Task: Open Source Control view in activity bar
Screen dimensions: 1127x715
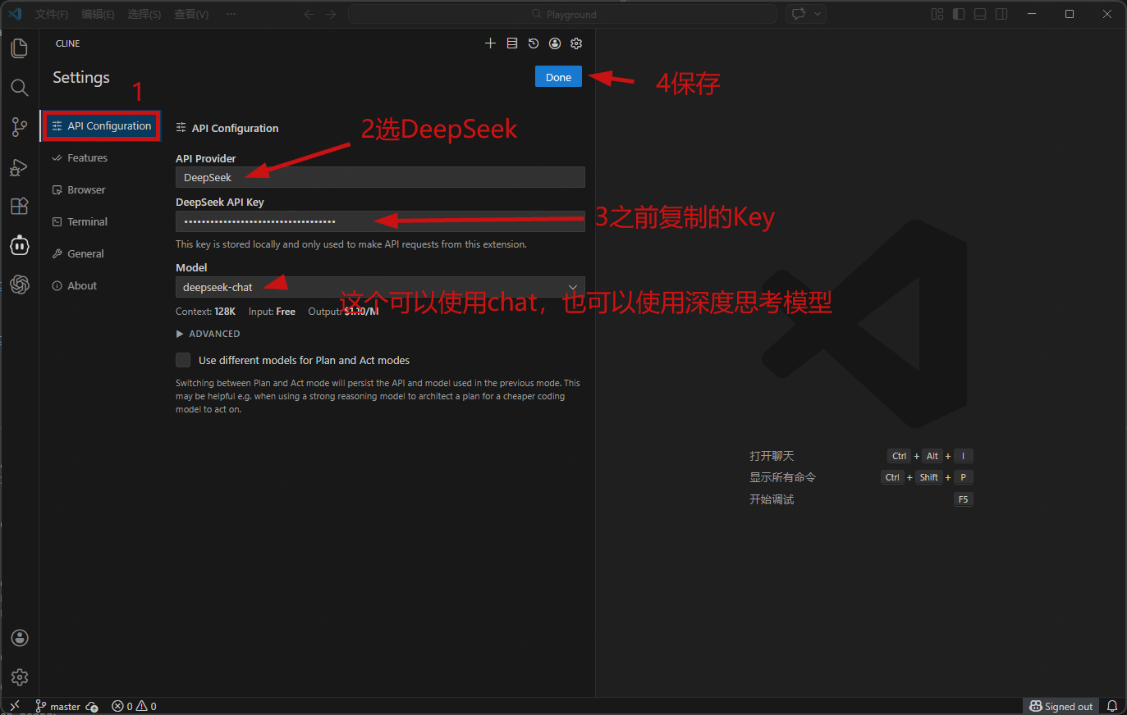Action: pyautogui.click(x=20, y=127)
